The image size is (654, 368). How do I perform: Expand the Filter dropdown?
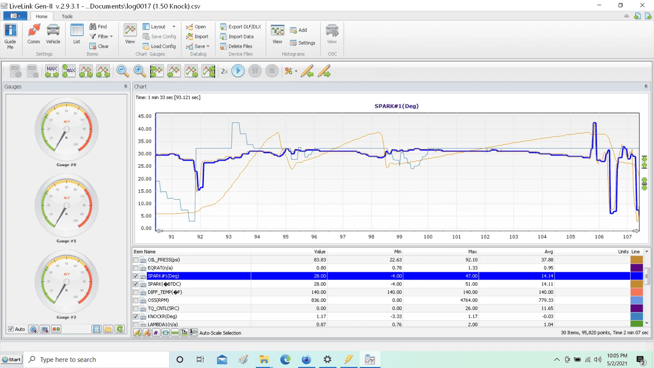(111, 36)
